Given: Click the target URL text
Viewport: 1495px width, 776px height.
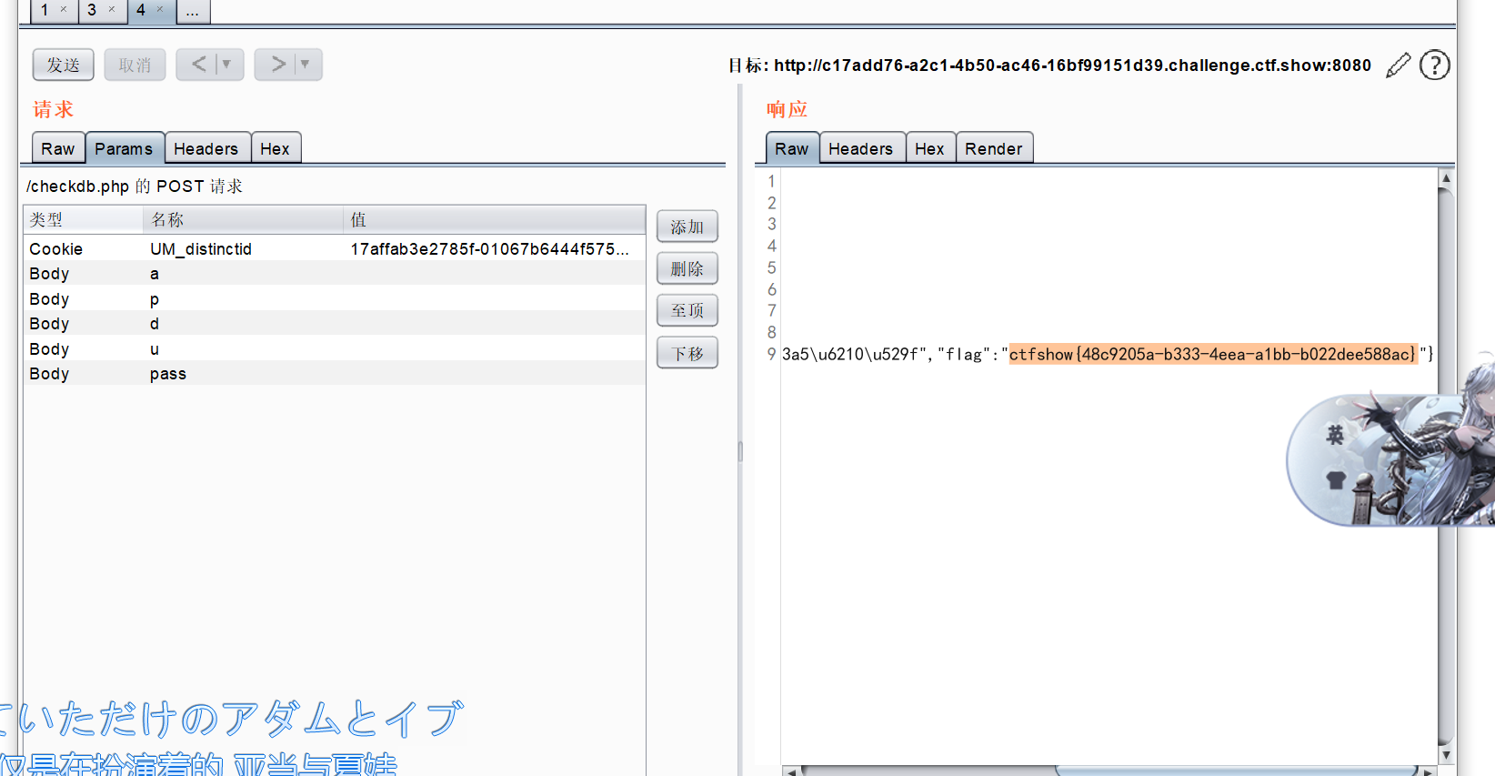Looking at the screenshot, I should click(x=1072, y=66).
